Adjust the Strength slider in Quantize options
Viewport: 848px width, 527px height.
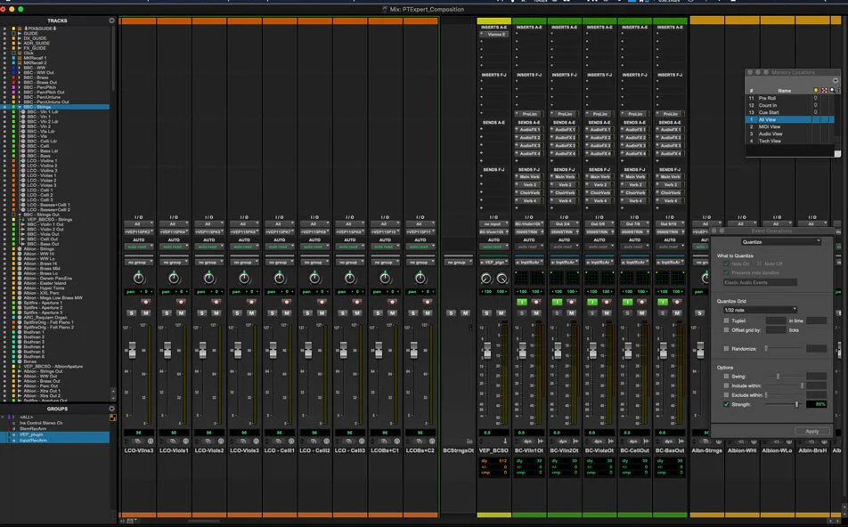click(796, 403)
